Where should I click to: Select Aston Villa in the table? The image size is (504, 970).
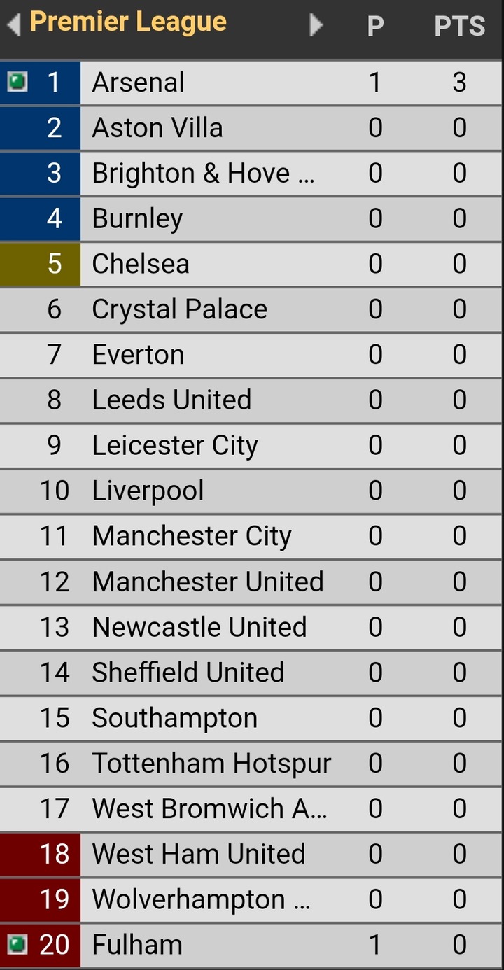157,128
